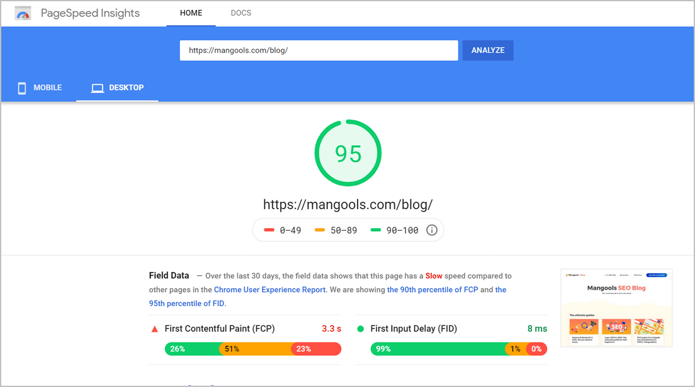Click the 3.3 s FCP value
The image size is (695, 387).
332,329
